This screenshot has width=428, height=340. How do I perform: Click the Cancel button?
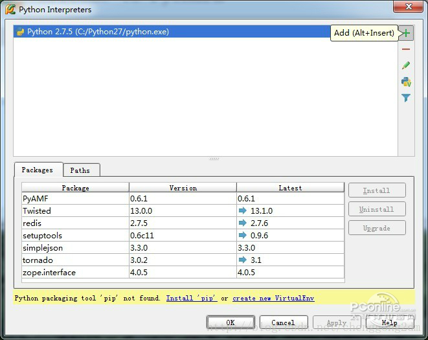click(x=284, y=323)
